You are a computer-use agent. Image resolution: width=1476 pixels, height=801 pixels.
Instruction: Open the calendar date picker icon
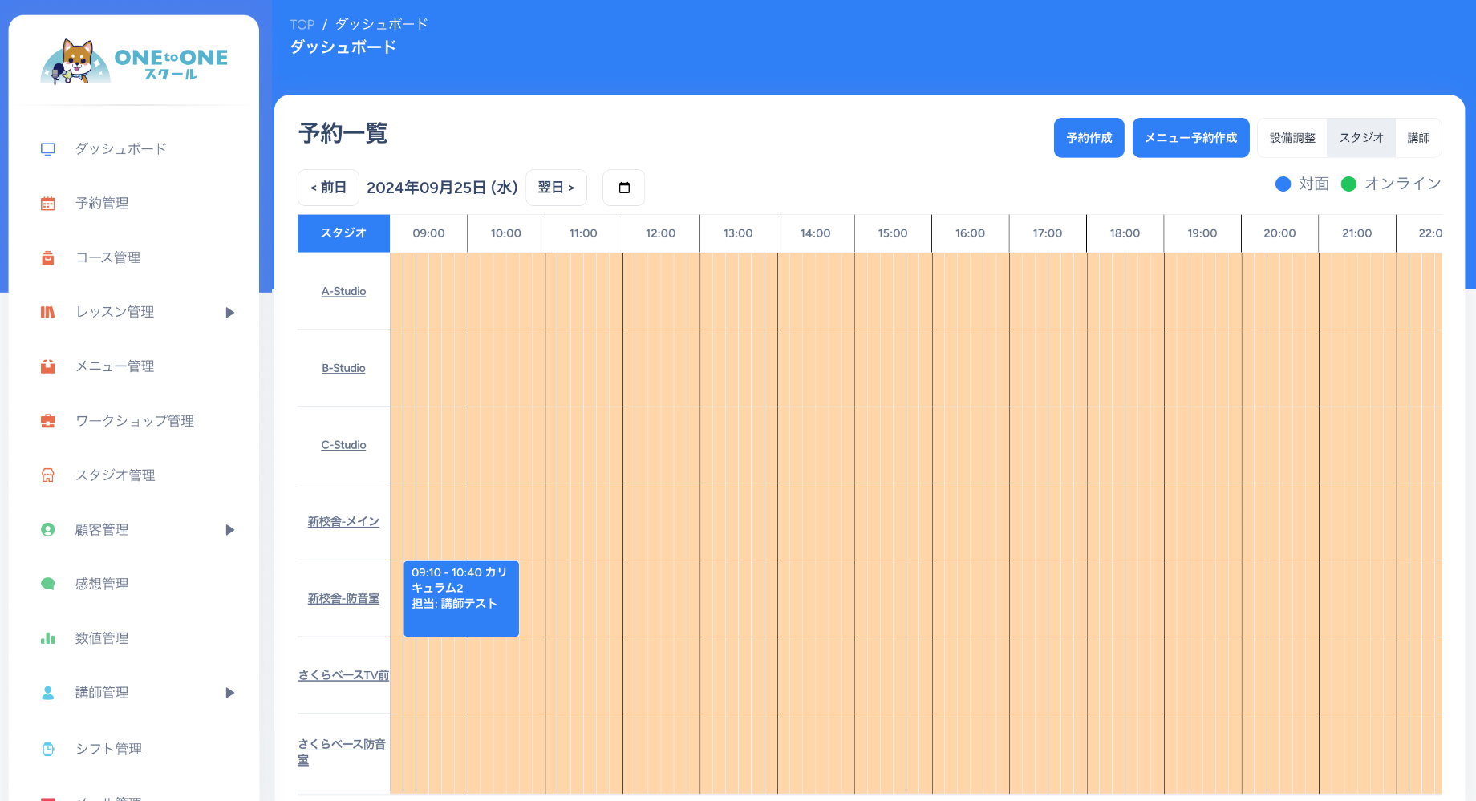pos(624,188)
